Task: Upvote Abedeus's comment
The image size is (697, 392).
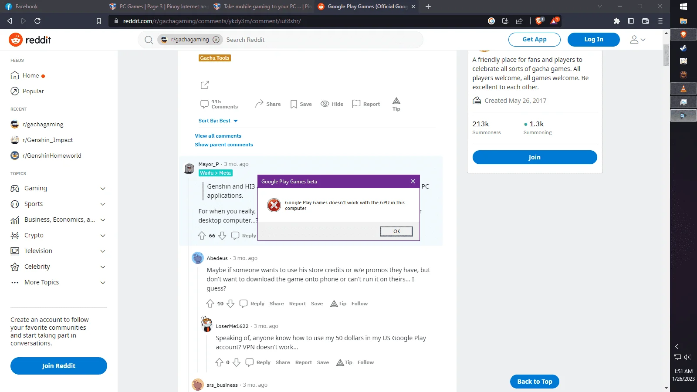Action: [210, 304]
